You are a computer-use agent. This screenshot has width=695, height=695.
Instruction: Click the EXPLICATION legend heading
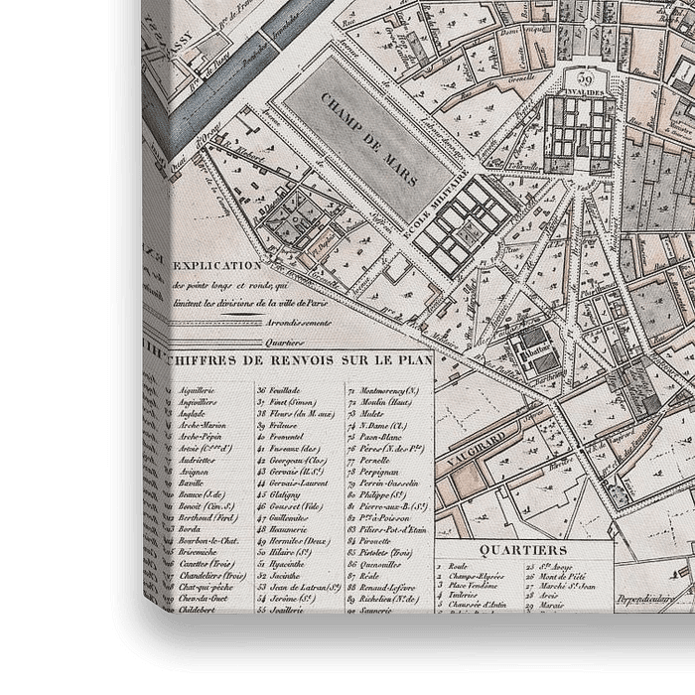coord(217,266)
